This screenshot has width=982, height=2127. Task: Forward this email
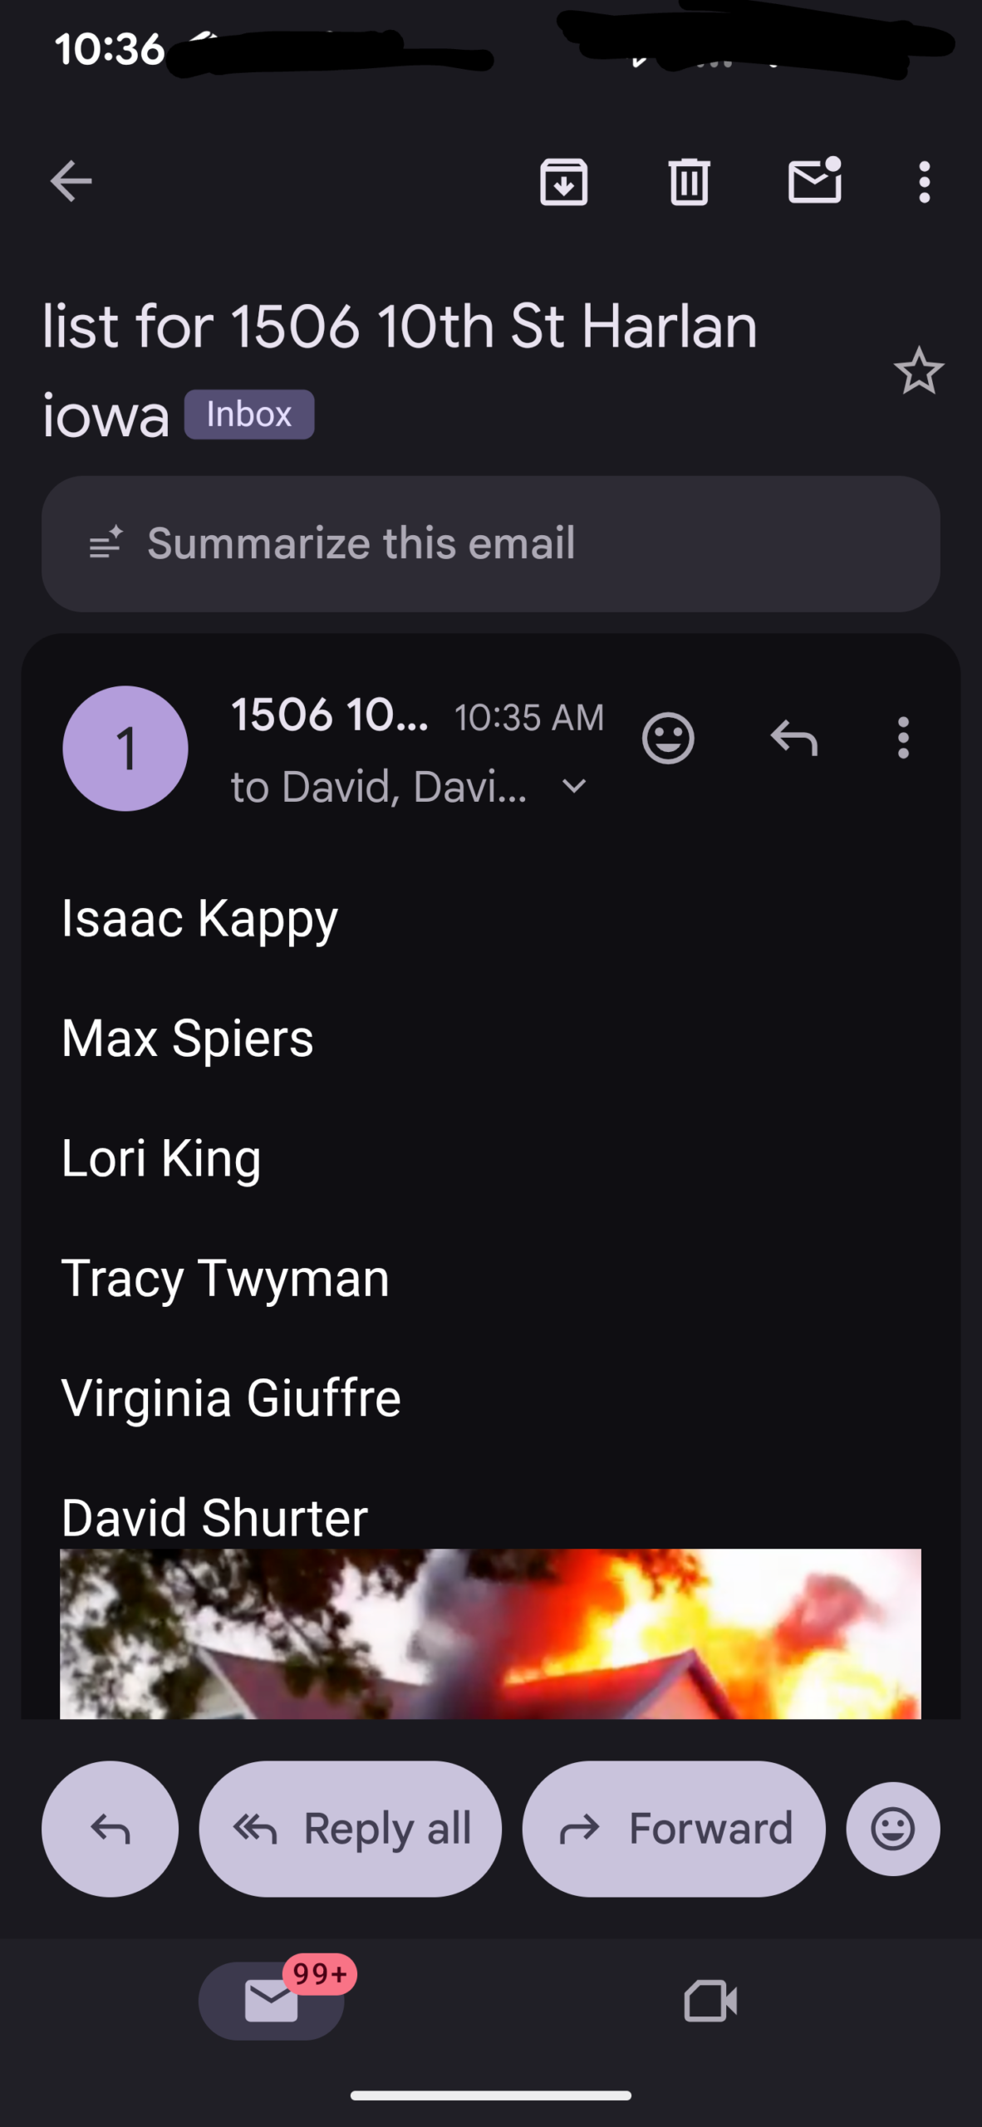click(x=674, y=1828)
